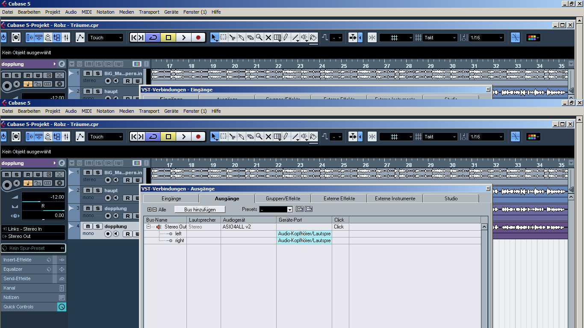This screenshot has width=584, height=328.
Task: Open Edit Channel Settings e button in lower Inspector
Action: click(x=62, y=163)
